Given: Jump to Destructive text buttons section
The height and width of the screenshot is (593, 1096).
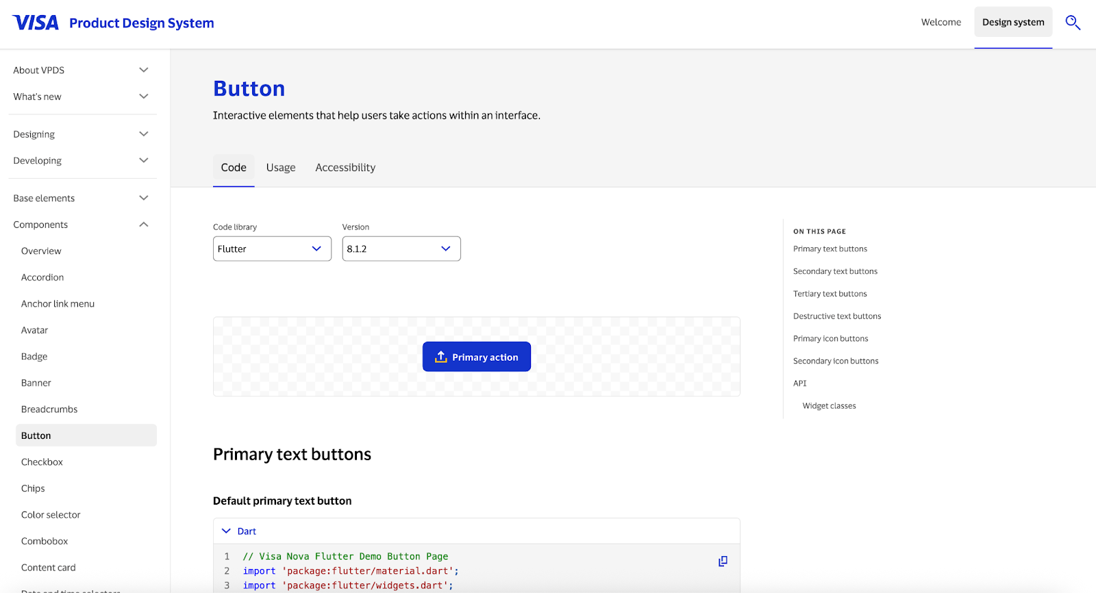Looking at the screenshot, I should pyautogui.click(x=837, y=316).
